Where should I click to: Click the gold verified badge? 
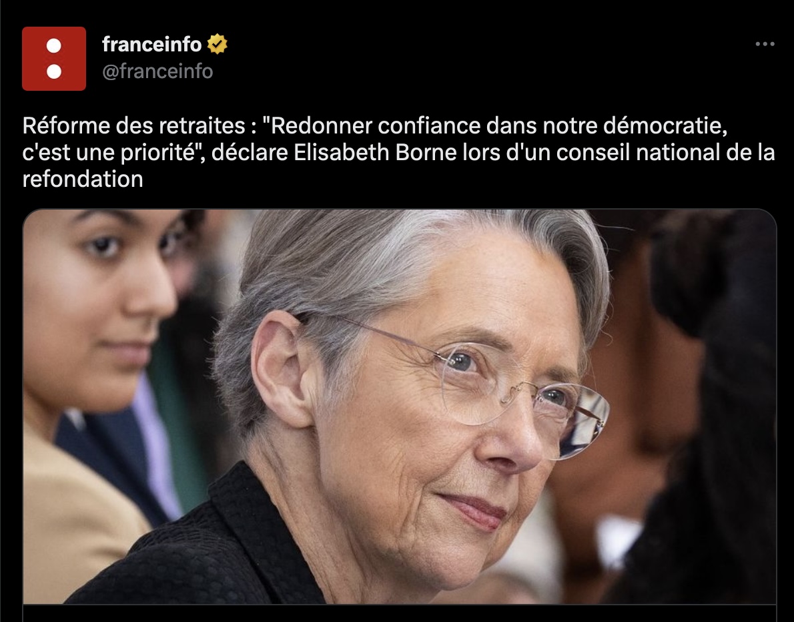pos(217,44)
